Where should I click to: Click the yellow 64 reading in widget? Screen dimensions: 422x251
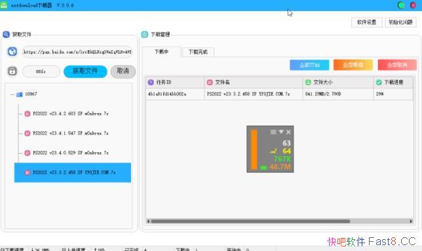286,151
